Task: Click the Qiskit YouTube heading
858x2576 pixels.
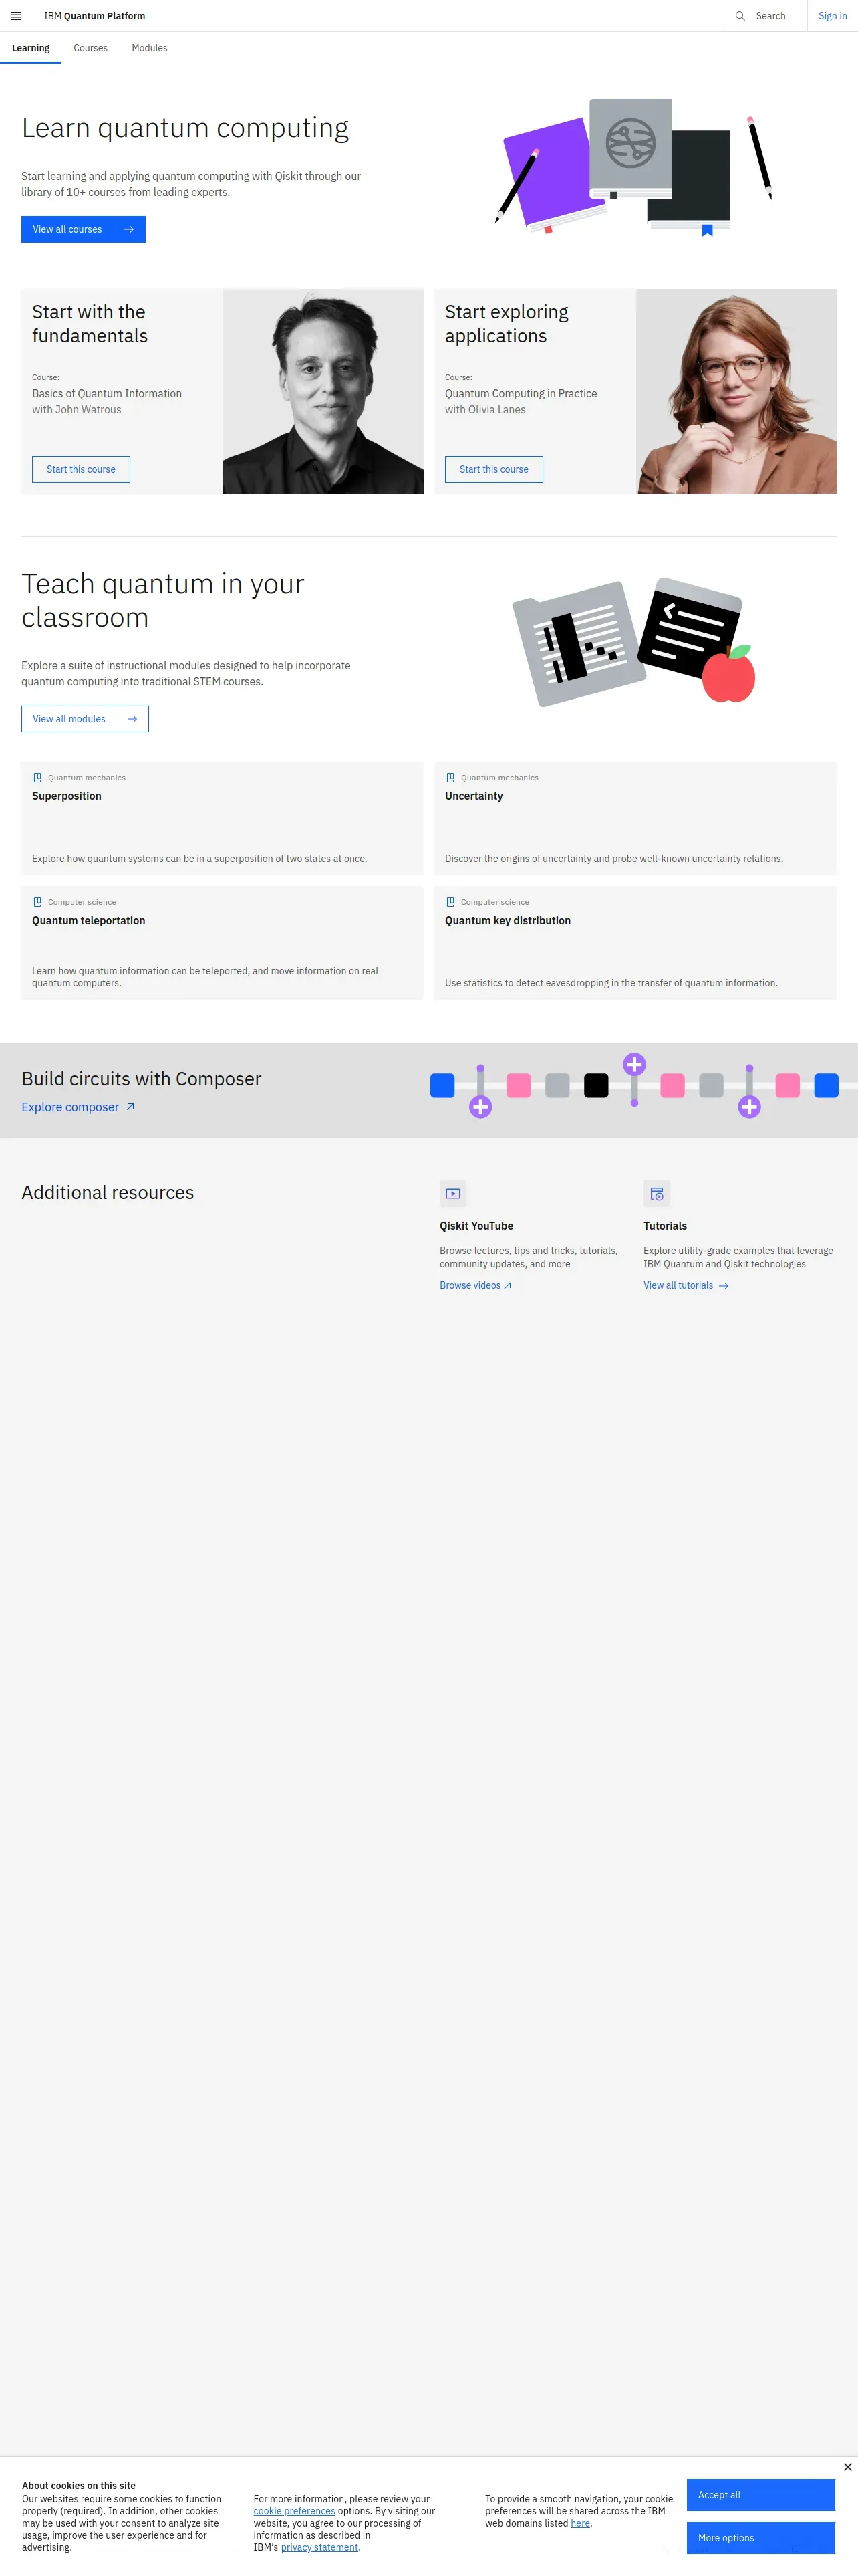Action: click(476, 1226)
